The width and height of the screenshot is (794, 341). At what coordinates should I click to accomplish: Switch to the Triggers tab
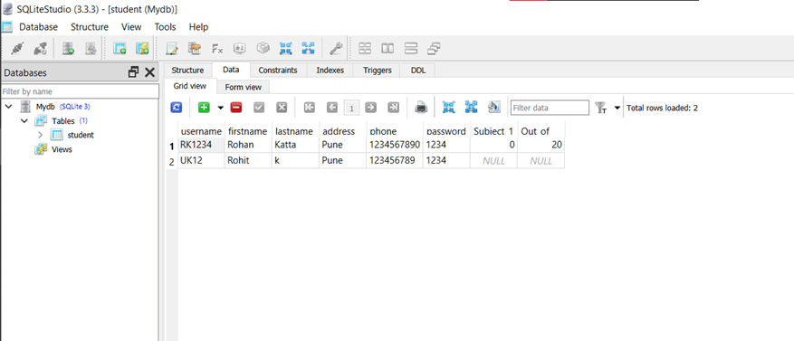point(378,71)
